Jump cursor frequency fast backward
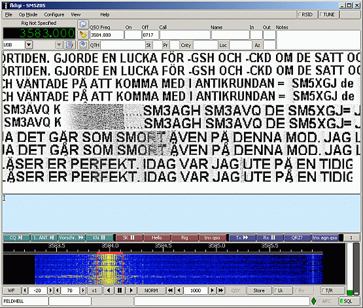The height and width of the screenshot is (308, 363). (x=171, y=290)
